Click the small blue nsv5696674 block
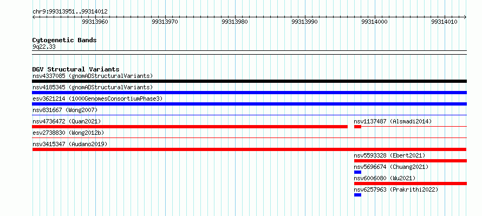 click(357, 172)
